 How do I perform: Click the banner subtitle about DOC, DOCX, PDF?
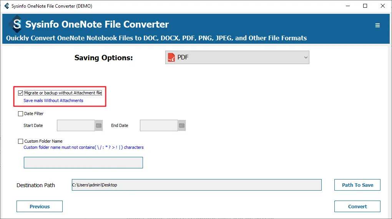(156, 38)
